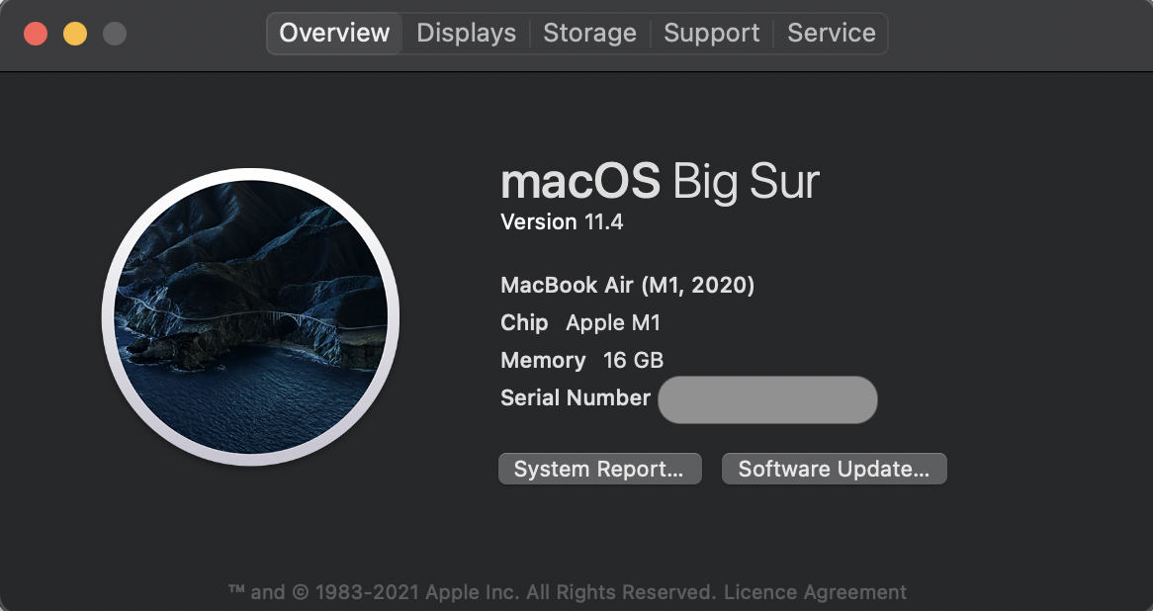Click the Version 11.4 text
1153x611 pixels.
tap(562, 222)
